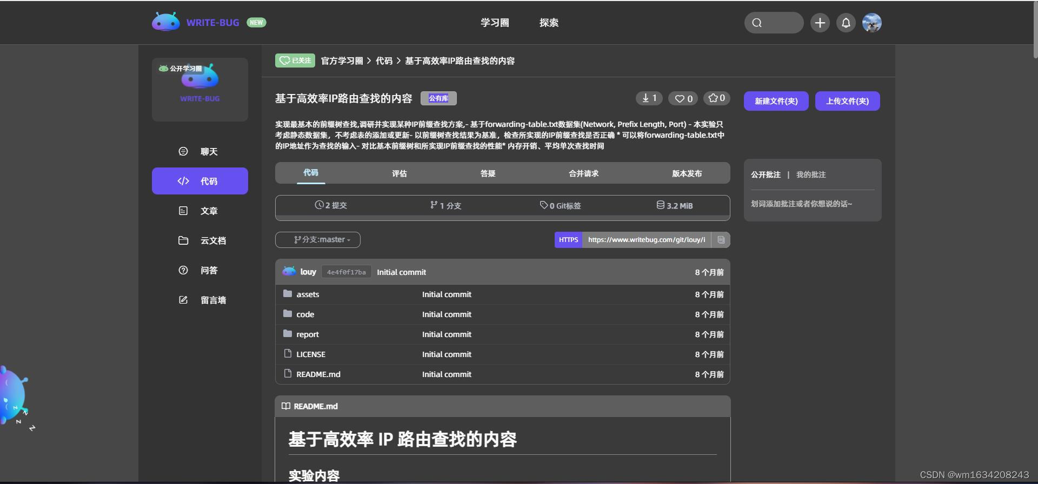Select 代码 in the sidebar
This screenshot has width=1038, height=484.
(200, 181)
